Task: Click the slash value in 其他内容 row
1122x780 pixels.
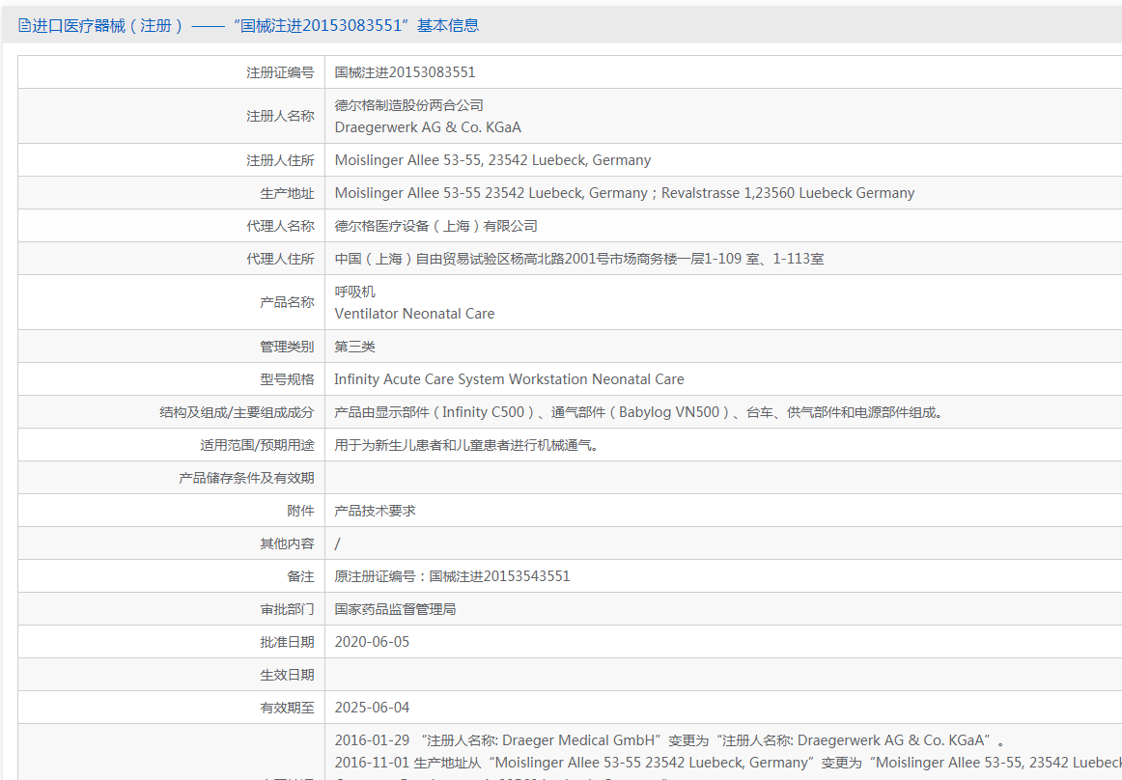Action: pos(338,544)
